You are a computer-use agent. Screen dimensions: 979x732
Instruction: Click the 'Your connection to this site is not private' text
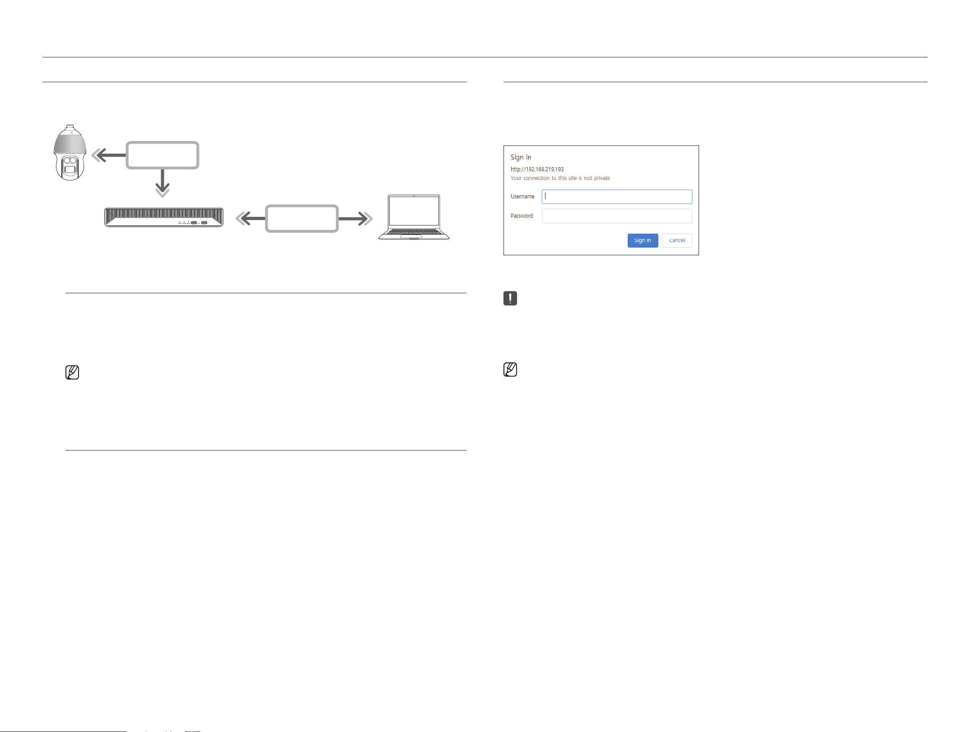pos(560,178)
